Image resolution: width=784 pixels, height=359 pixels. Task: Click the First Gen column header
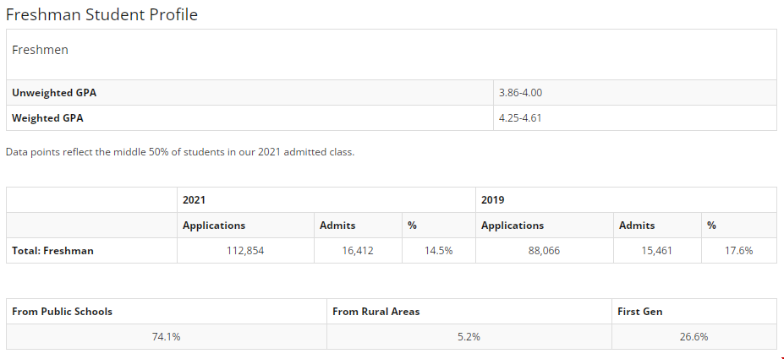click(x=640, y=312)
